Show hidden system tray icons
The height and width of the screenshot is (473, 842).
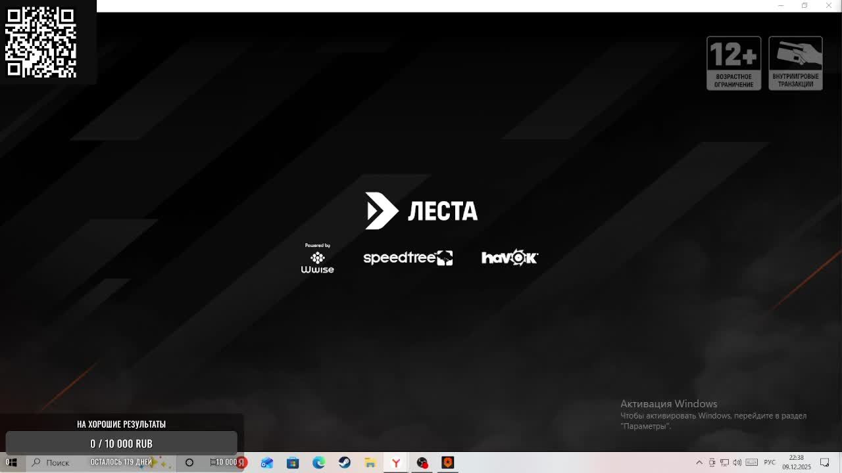(699, 462)
